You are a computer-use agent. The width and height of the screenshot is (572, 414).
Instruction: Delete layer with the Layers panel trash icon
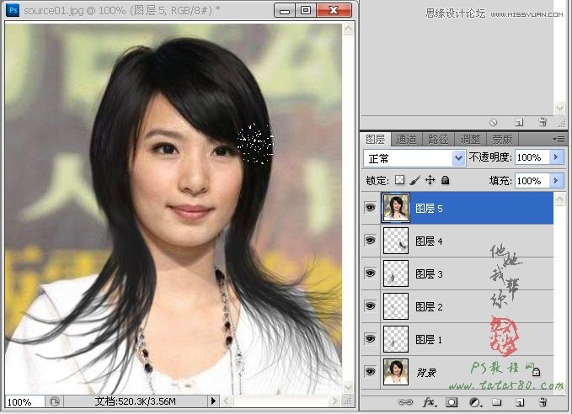click(x=543, y=402)
